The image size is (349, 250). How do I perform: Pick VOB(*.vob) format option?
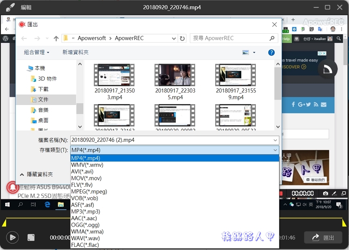[x=175, y=198]
